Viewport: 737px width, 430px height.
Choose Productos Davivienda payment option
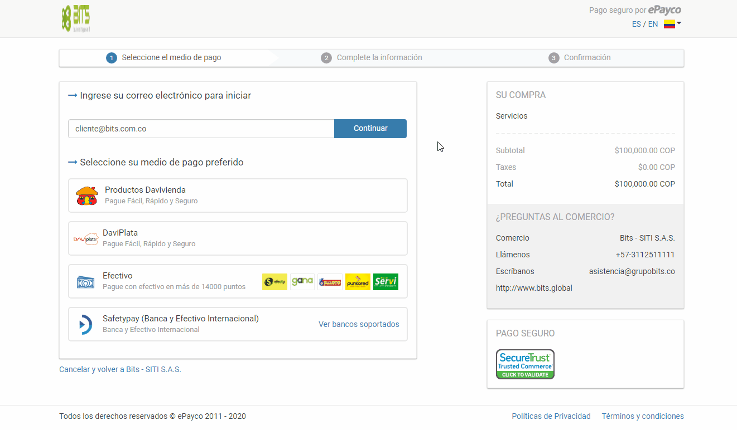238,196
